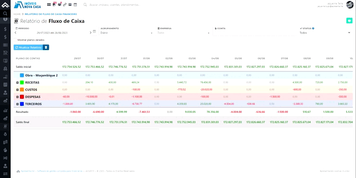Click the Status help question mark icon
356x178 pixels.
pyautogui.click(x=313, y=28)
